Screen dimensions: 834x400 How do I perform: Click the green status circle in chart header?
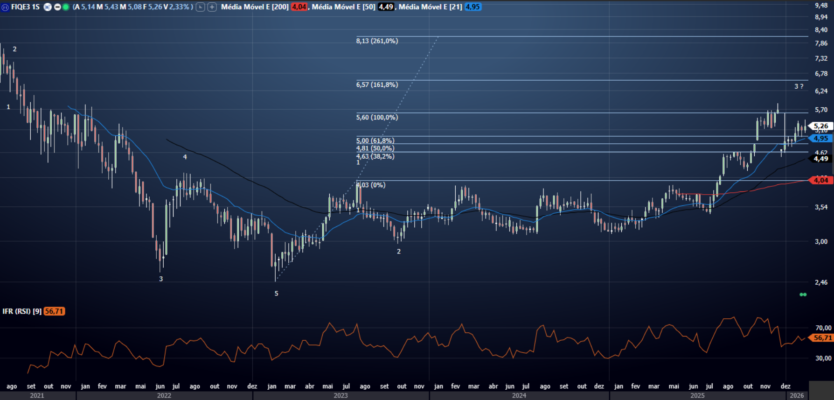[x=66, y=7]
